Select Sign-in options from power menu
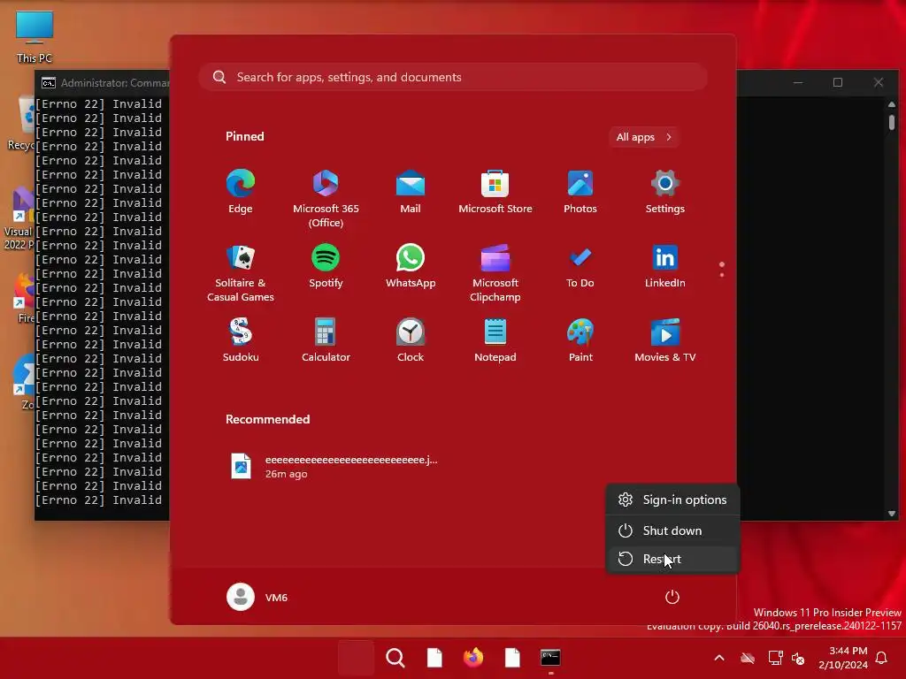 tap(672, 500)
